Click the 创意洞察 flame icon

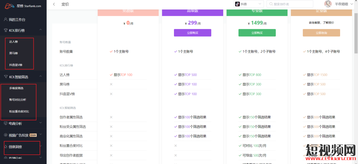tap(6, 146)
